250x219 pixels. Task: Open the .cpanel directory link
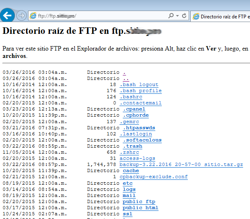(x=134, y=109)
